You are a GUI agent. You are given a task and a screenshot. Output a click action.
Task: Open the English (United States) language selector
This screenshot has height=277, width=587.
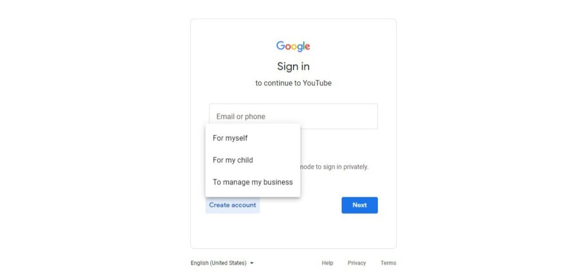point(222,263)
